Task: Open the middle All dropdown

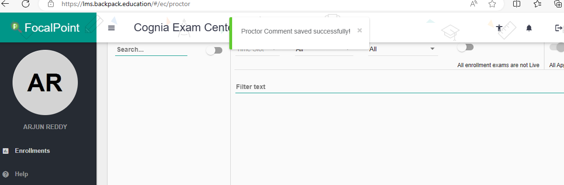Action: [324, 49]
